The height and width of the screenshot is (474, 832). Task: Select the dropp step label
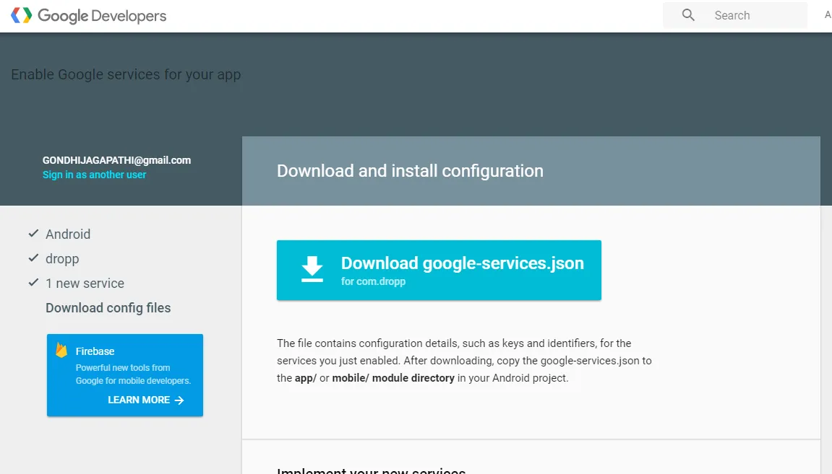point(62,258)
